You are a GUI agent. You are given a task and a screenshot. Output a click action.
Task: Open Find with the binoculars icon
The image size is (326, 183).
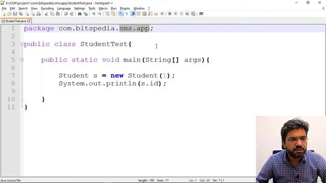pyautogui.click(x=79, y=14)
